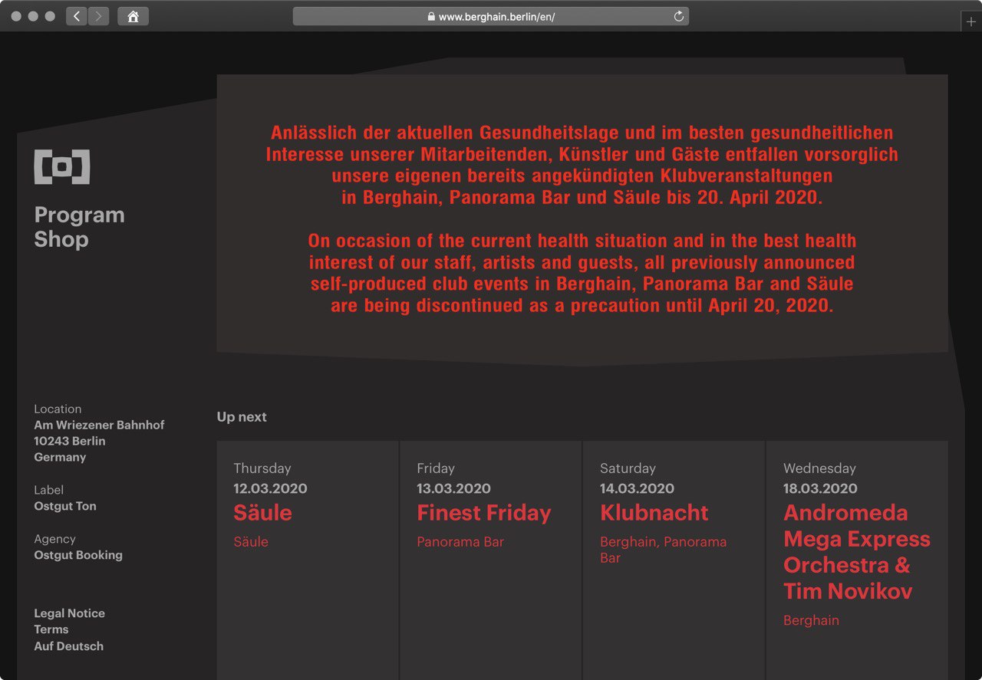Click the 10243 Berlin postcode line
Image resolution: width=982 pixels, height=680 pixels.
point(70,441)
